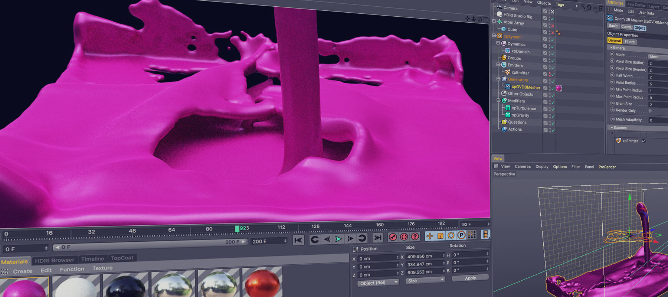The height and width of the screenshot is (297, 668).
Task: Step back one frame in timeline
Action: [327, 239]
